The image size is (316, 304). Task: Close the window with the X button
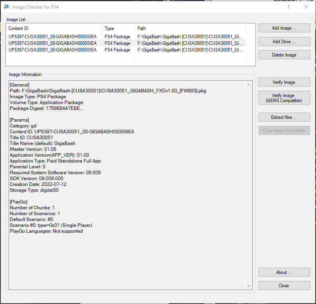[306, 7]
